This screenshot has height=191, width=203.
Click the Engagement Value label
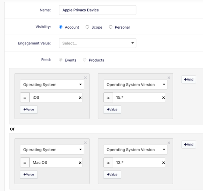pyautogui.click(x=34, y=43)
